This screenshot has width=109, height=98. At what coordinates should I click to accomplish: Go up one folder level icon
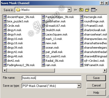[x=81, y=10]
